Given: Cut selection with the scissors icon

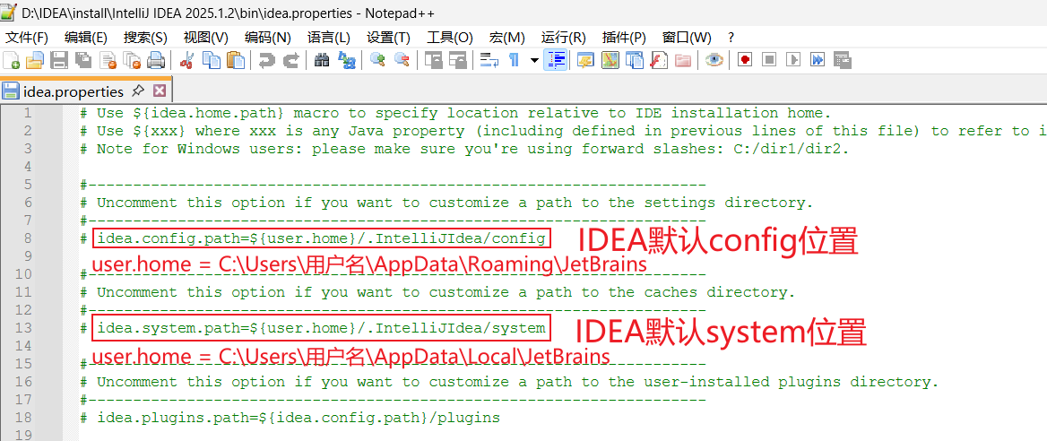Looking at the screenshot, I should pyautogui.click(x=187, y=61).
